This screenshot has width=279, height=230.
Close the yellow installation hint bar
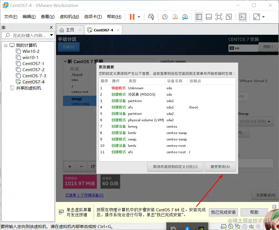click(x=274, y=207)
